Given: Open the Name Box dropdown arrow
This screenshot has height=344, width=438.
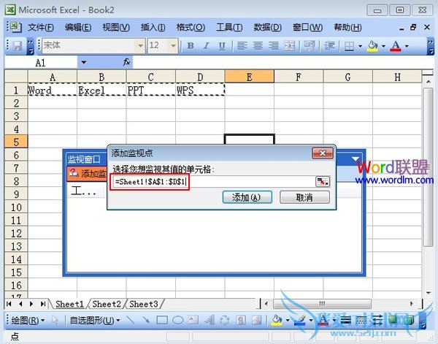Looking at the screenshot, I should pyautogui.click(x=83, y=62).
